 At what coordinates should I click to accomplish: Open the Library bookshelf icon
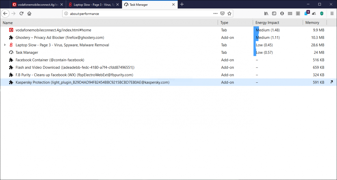point(266,13)
